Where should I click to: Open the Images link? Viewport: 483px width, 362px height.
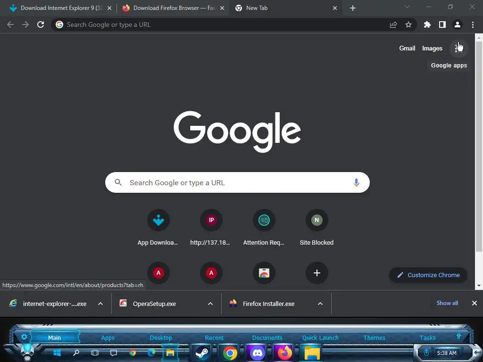pyautogui.click(x=432, y=49)
